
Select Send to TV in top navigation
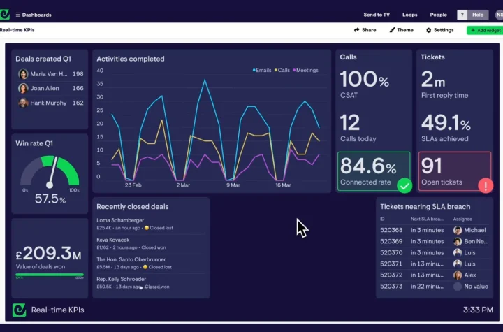(377, 15)
